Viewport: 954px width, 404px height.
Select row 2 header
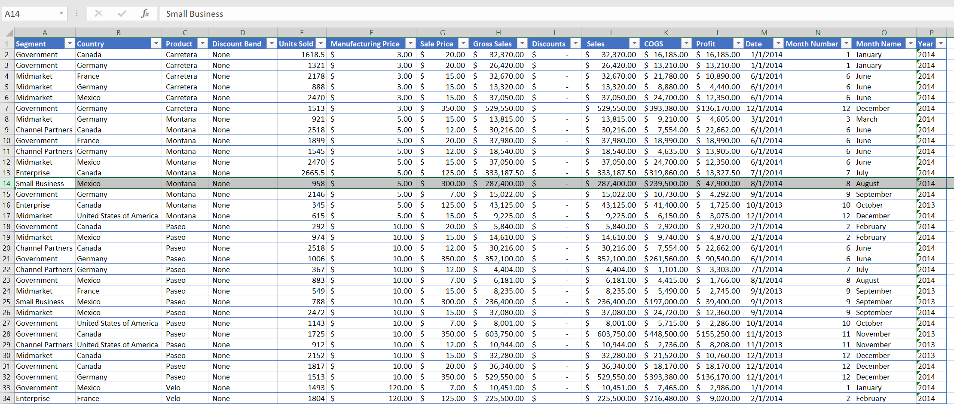(x=7, y=55)
